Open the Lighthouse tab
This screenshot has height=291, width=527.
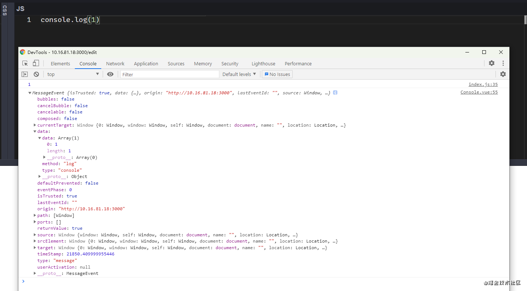[x=263, y=63]
